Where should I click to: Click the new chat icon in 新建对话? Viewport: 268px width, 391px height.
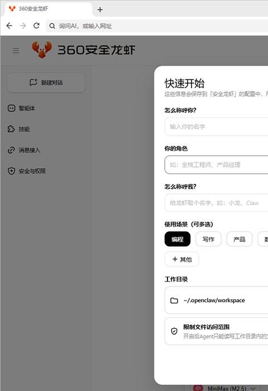tap(33, 82)
